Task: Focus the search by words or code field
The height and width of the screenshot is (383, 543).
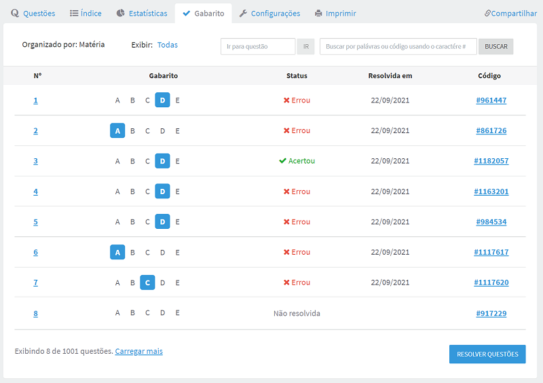Action: pos(398,46)
